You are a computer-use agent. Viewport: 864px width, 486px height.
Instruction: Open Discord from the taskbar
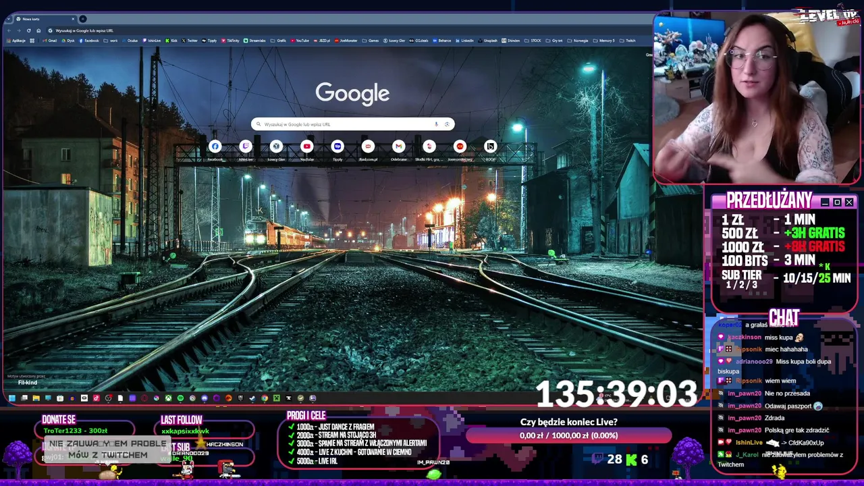[205, 398]
